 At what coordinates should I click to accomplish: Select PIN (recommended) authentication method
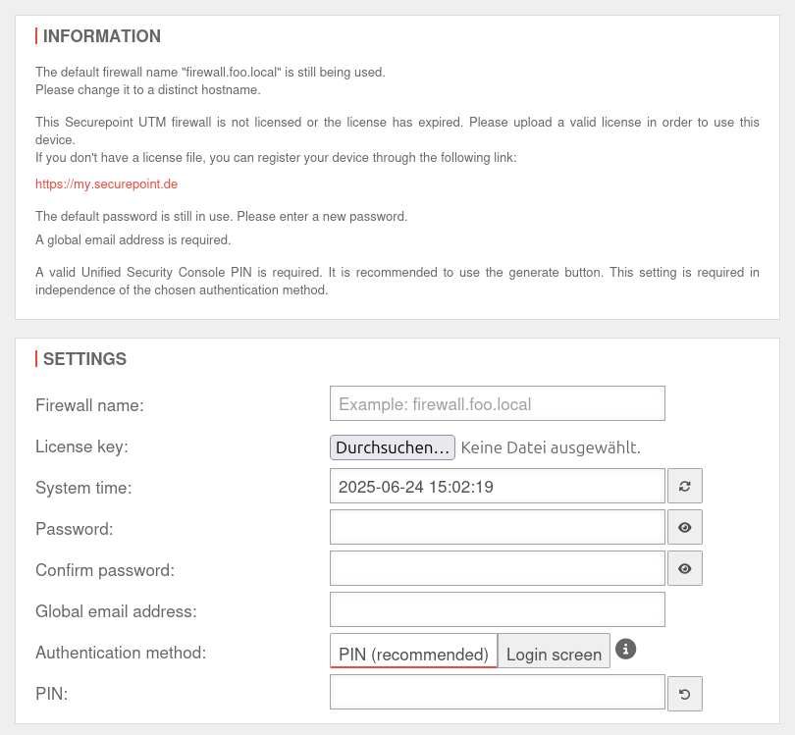click(413, 654)
